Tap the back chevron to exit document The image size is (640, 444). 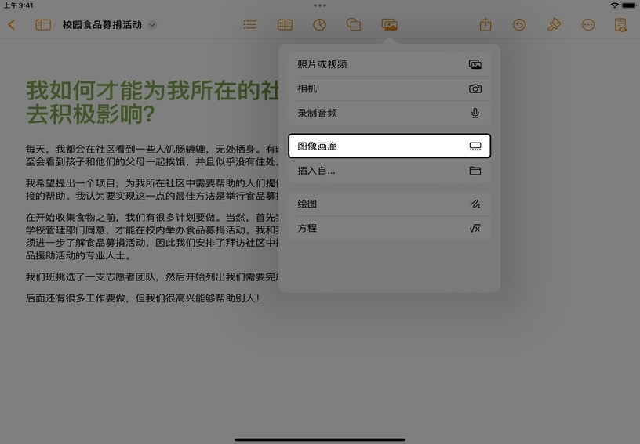12,25
